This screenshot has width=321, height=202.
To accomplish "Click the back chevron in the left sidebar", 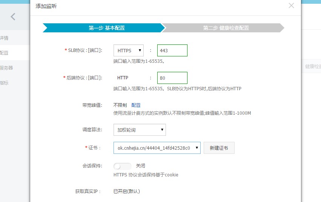I will (x=13, y=17).
